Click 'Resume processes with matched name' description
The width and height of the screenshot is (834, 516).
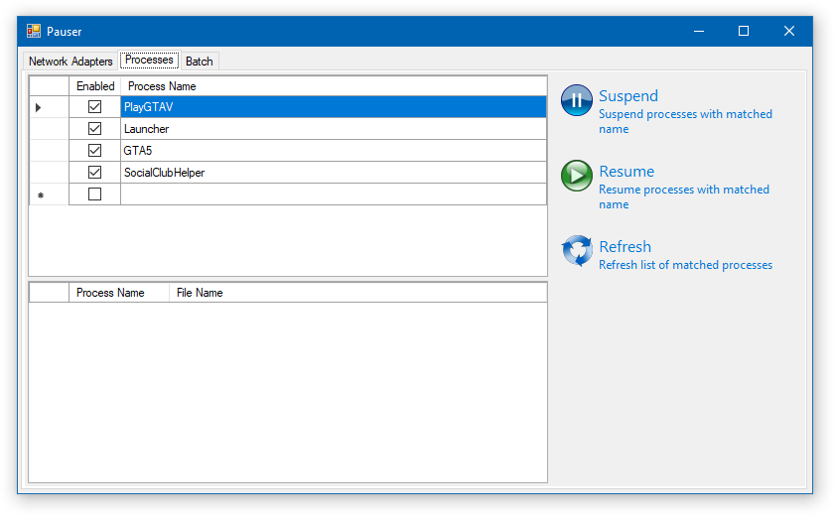(684, 196)
